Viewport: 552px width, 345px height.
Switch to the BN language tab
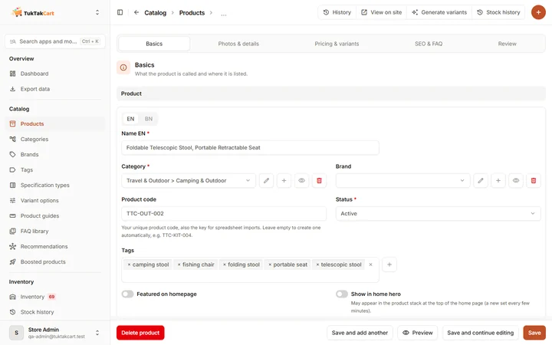[149, 119]
